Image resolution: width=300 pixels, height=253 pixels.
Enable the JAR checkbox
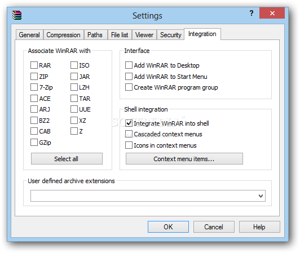coord(74,76)
